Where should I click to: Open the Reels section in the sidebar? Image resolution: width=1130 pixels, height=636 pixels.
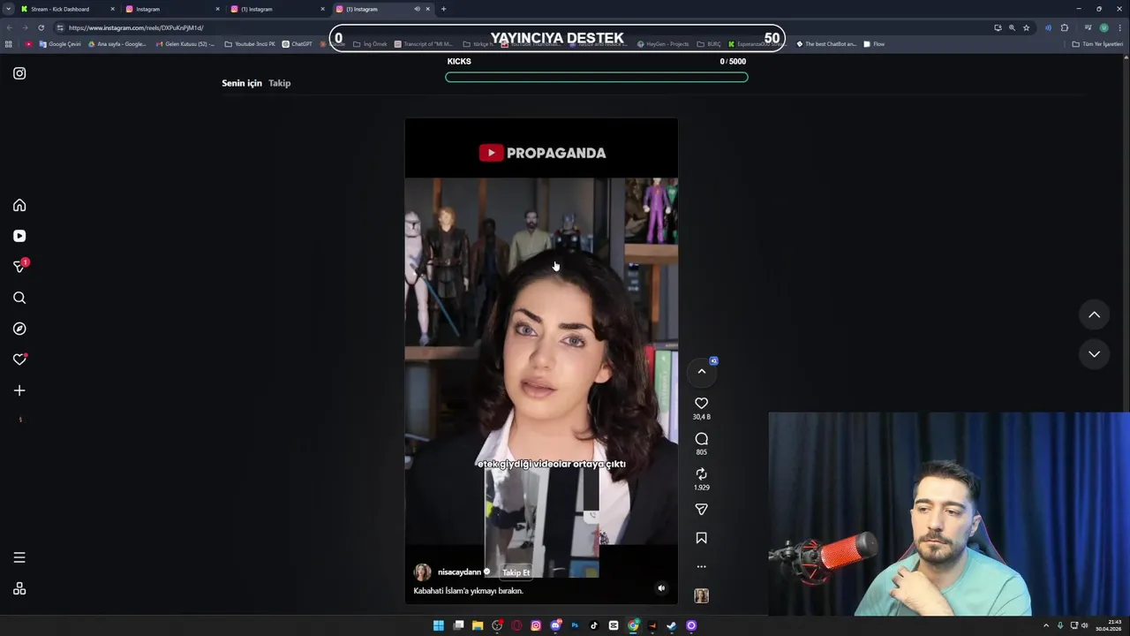pyautogui.click(x=19, y=236)
